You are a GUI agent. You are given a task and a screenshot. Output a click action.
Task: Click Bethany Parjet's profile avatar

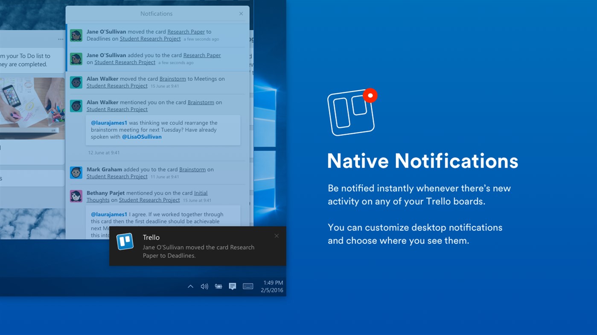click(76, 196)
